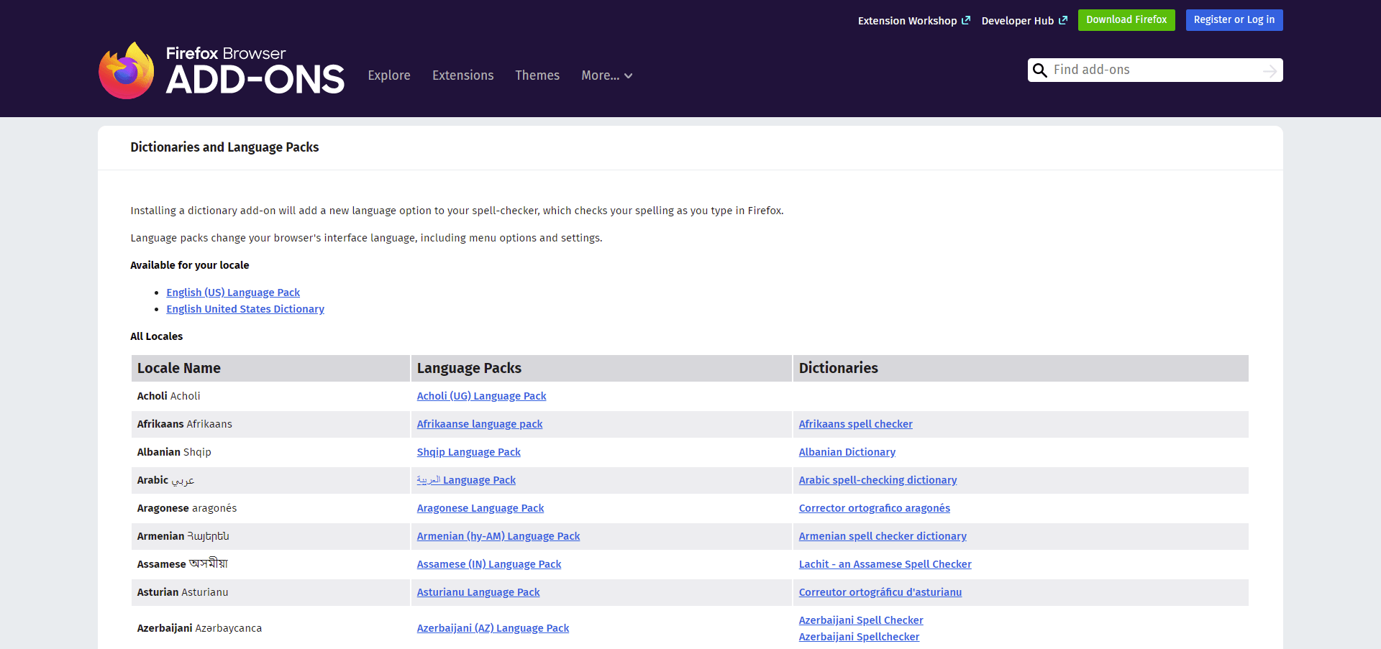Viewport: 1381px width, 649px height.
Task: Click the Language Packs column header
Action: (601, 368)
